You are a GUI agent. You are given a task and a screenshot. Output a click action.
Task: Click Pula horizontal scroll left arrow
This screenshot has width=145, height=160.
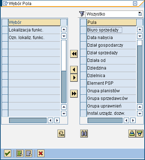pyautogui.click(x=126, y=120)
